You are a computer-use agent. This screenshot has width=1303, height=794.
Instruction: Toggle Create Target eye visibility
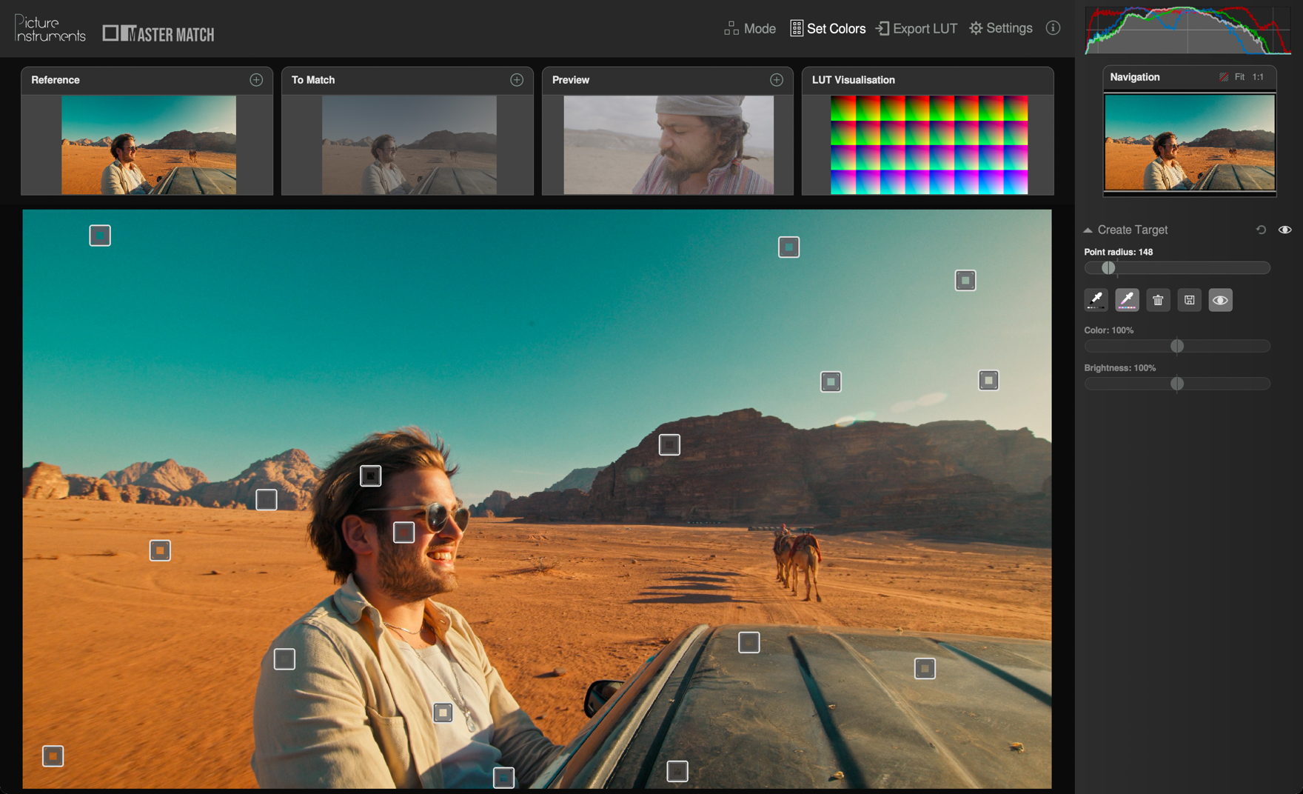coord(1284,230)
